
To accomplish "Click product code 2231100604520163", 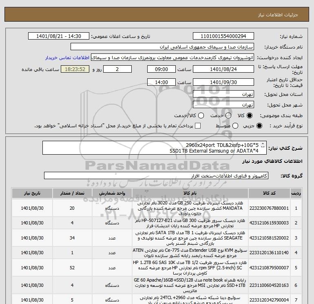I will [x=269, y=285].
